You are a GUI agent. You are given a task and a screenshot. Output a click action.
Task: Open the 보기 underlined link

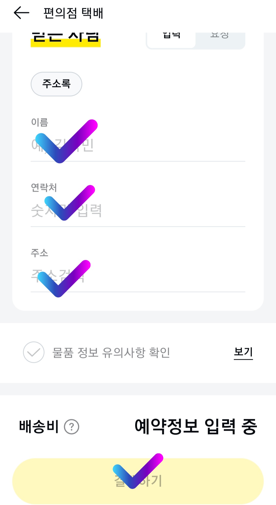click(x=243, y=352)
